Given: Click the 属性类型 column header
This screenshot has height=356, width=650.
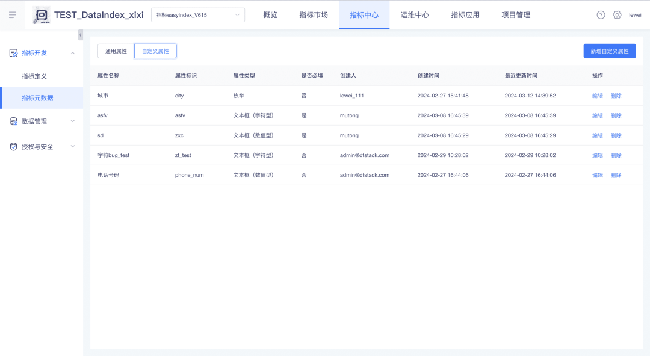Looking at the screenshot, I should pos(244,75).
